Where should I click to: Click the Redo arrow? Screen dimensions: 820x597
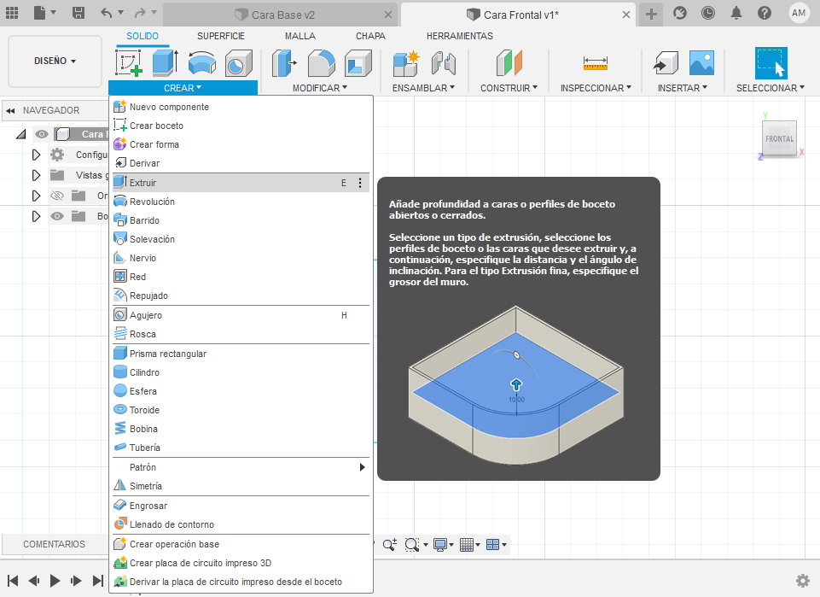click(x=140, y=13)
